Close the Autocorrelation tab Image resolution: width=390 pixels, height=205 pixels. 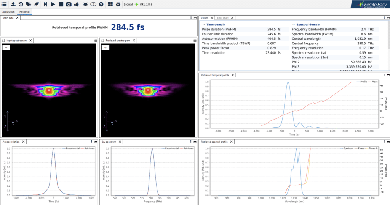[x=23, y=142]
